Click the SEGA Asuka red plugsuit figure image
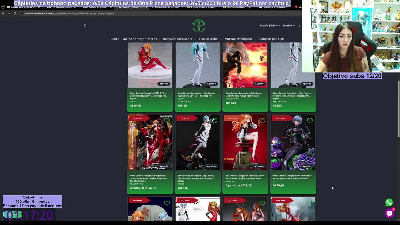400x225 pixels. [150, 65]
